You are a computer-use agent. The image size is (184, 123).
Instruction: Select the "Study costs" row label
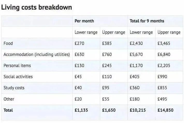coord(14,88)
